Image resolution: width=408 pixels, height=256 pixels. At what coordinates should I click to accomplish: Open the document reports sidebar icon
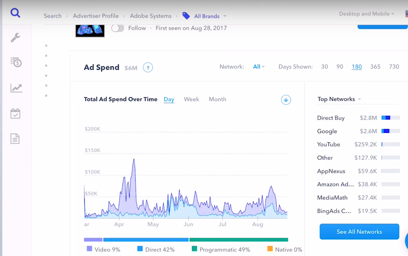[15, 138]
